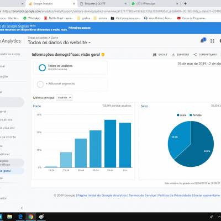Expand the Todos os dados do website selector

[x=59, y=43]
